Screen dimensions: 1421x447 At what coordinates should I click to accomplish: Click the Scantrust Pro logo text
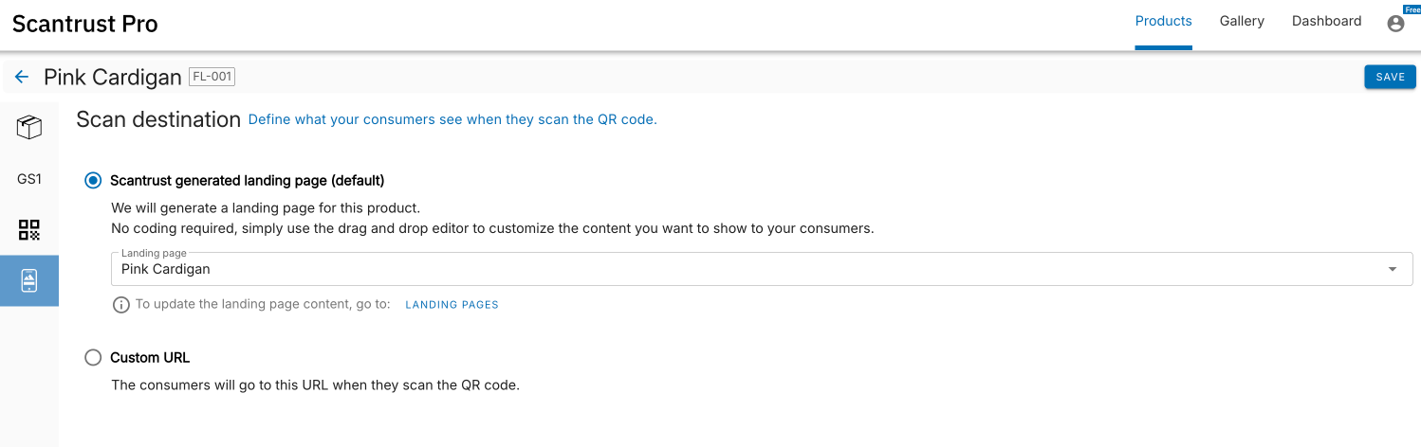(x=85, y=24)
